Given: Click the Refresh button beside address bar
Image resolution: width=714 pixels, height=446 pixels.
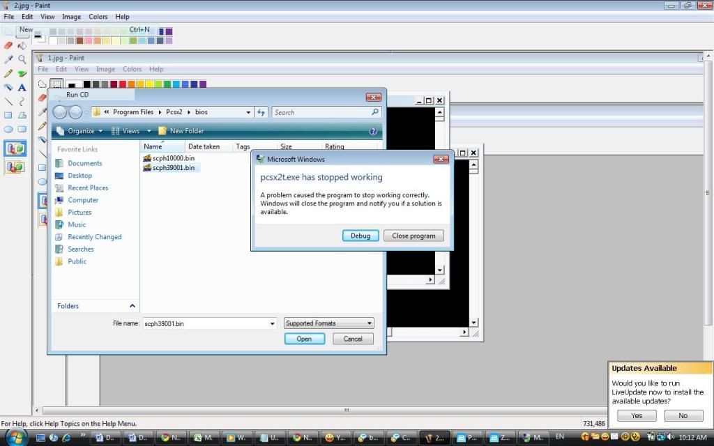Looking at the screenshot, I should [x=261, y=112].
